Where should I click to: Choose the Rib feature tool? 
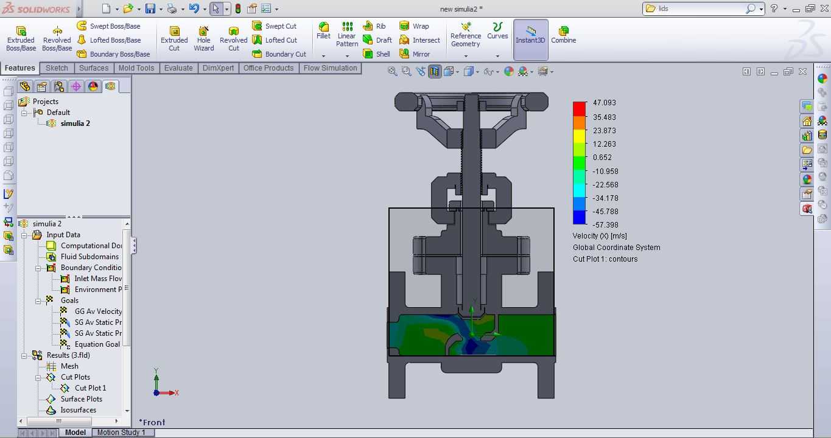[x=374, y=26]
